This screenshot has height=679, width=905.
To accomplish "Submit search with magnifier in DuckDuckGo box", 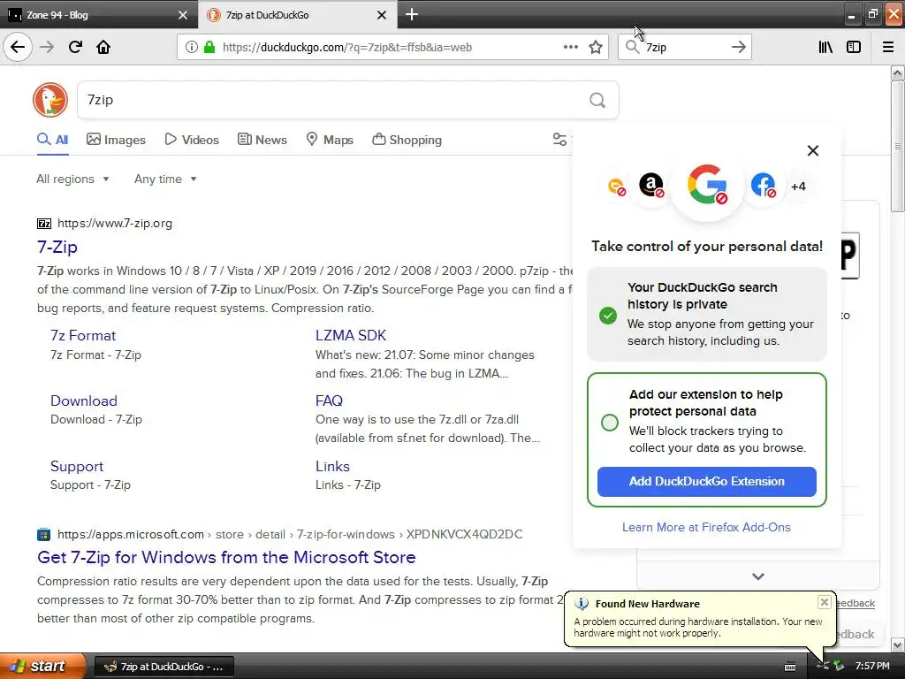I will tap(597, 100).
